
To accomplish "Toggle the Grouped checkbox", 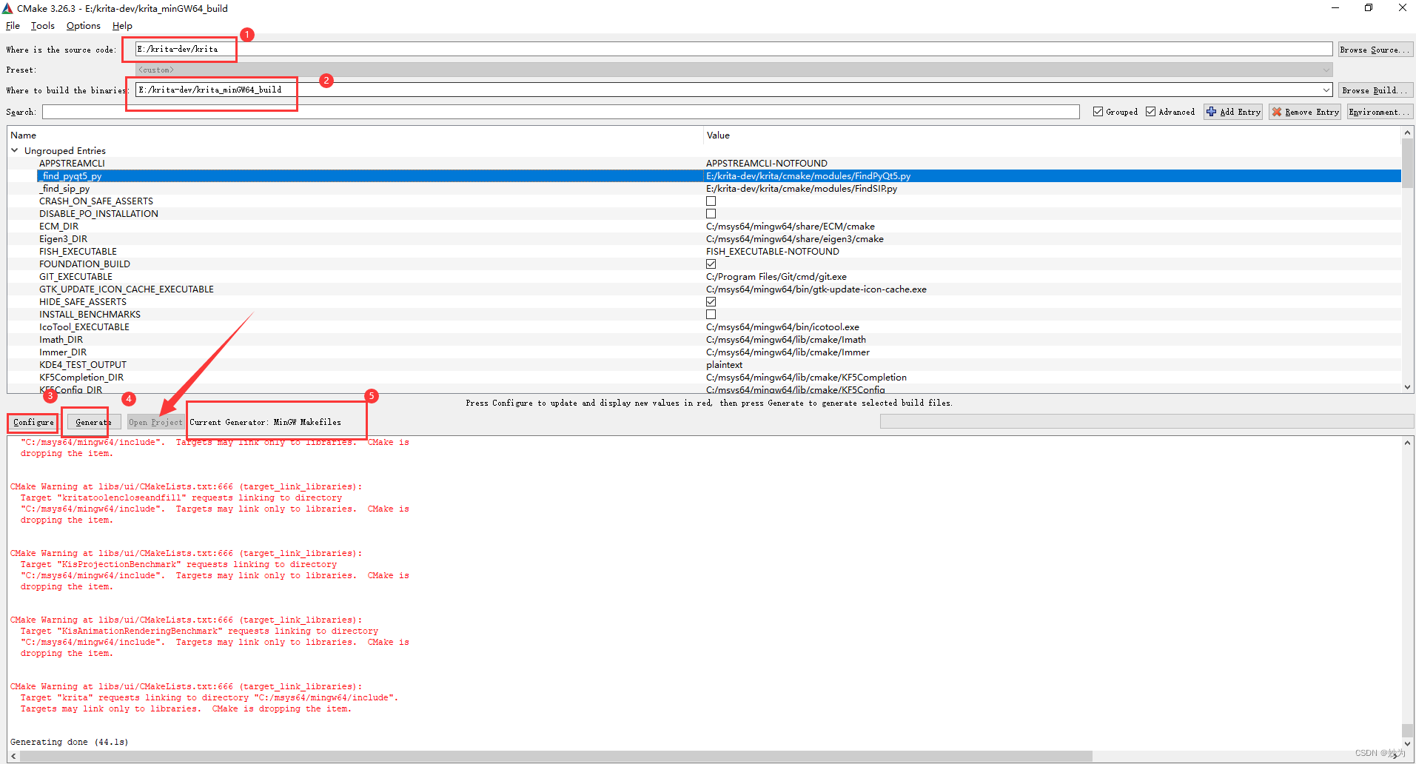I will [x=1098, y=112].
